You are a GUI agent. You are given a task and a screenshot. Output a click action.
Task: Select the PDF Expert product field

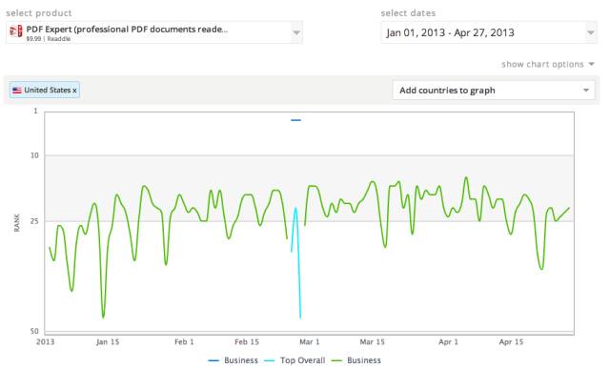tap(154, 32)
